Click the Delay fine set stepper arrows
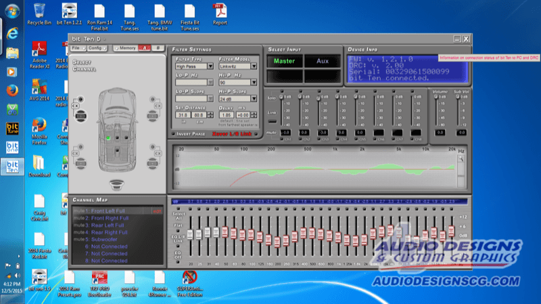This screenshot has height=304, width=541. tap(254, 114)
